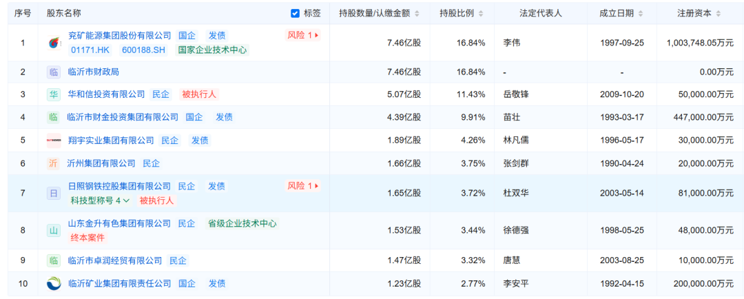Open 兖矿能源集团股份有限公司 link
This screenshot has height=299, width=744.
120,36
